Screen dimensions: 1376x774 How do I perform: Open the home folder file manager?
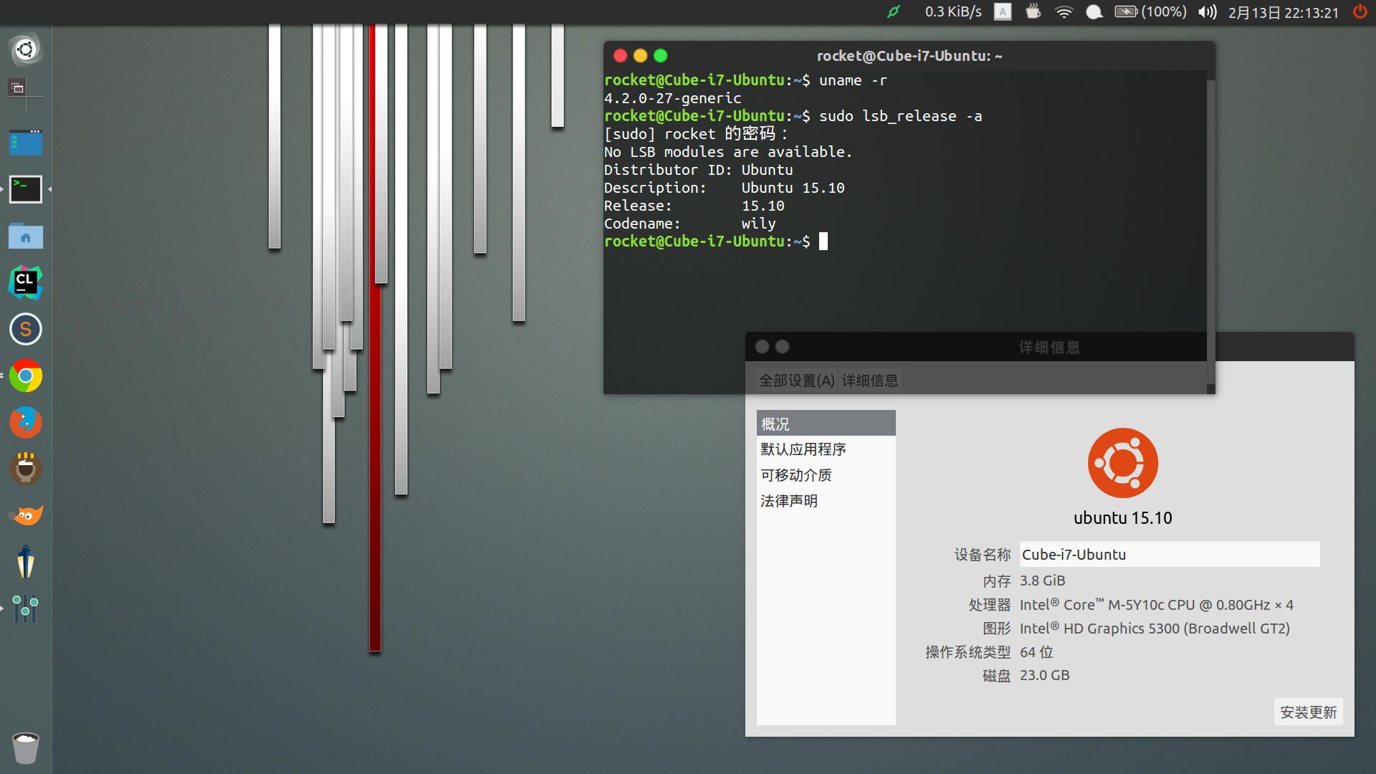pyautogui.click(x=26, y=236)
